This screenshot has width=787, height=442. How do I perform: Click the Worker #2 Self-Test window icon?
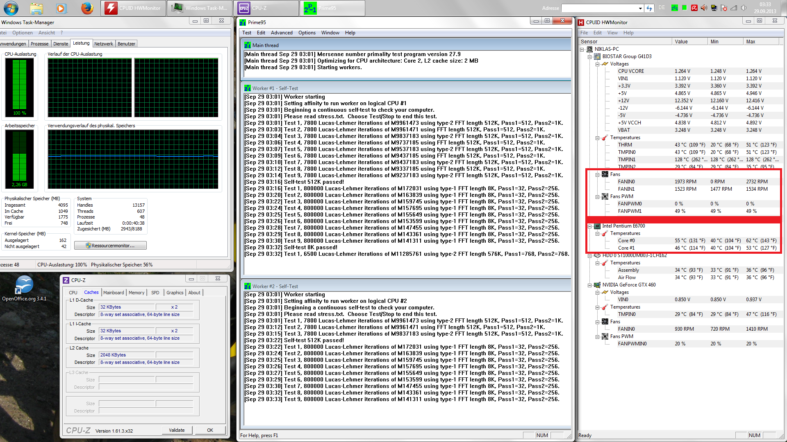tap(248, 286)
